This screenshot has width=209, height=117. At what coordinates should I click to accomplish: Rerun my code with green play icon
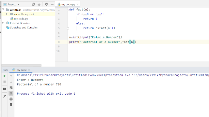(5, 76)
